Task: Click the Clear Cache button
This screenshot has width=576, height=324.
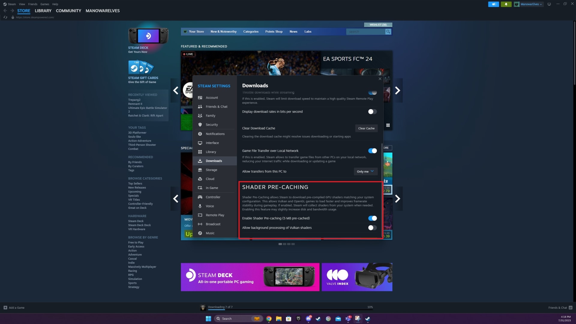Action: (x=366, y=128)
